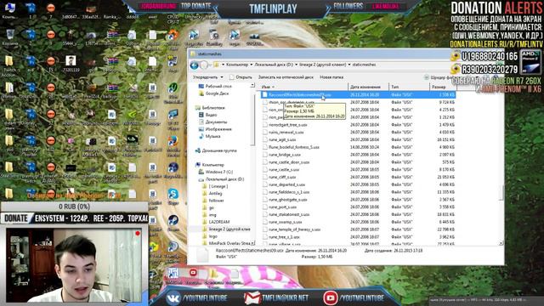Click the Explorer Back navigation arrow

tap(195, 65)
